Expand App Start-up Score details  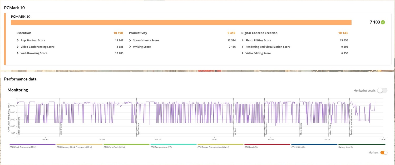tap(18, 40)
